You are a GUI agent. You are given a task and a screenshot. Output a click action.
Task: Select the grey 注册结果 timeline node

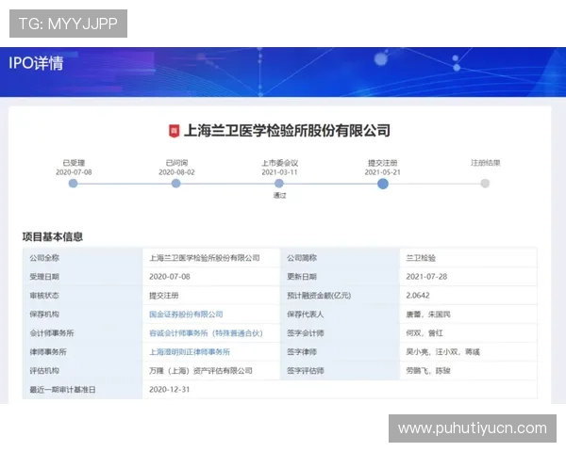[x=485, y=184]
